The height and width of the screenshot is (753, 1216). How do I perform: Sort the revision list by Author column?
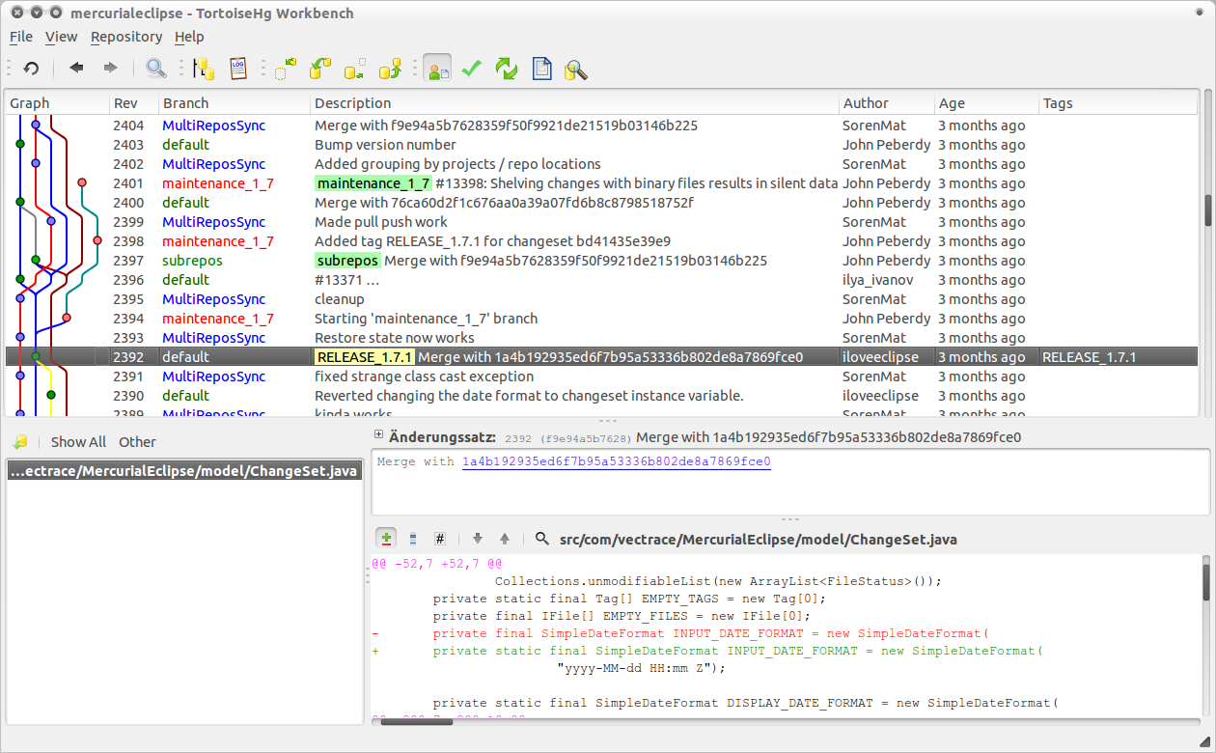[x=866, y=103]
